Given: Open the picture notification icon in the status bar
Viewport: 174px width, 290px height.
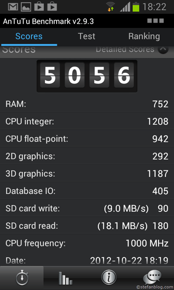Looking at the screenshot, I should point(26,7).
